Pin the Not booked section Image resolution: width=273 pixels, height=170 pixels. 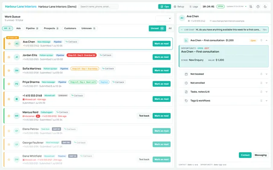(261, 74)
